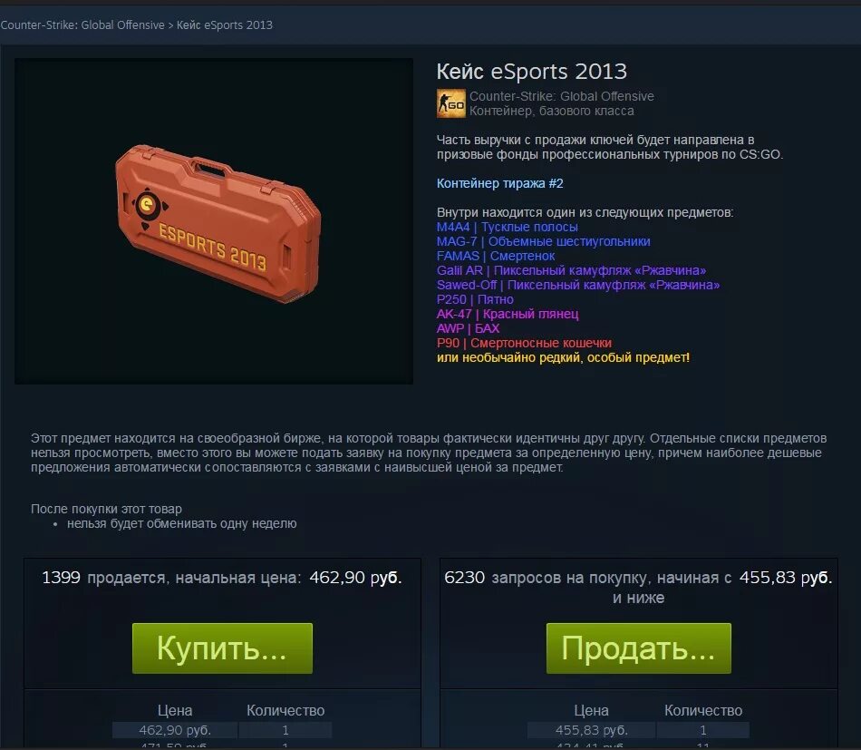Click the Кейс eSports 2013 breadcrumb
Screen dimensions: 861x750
point(225,24)
